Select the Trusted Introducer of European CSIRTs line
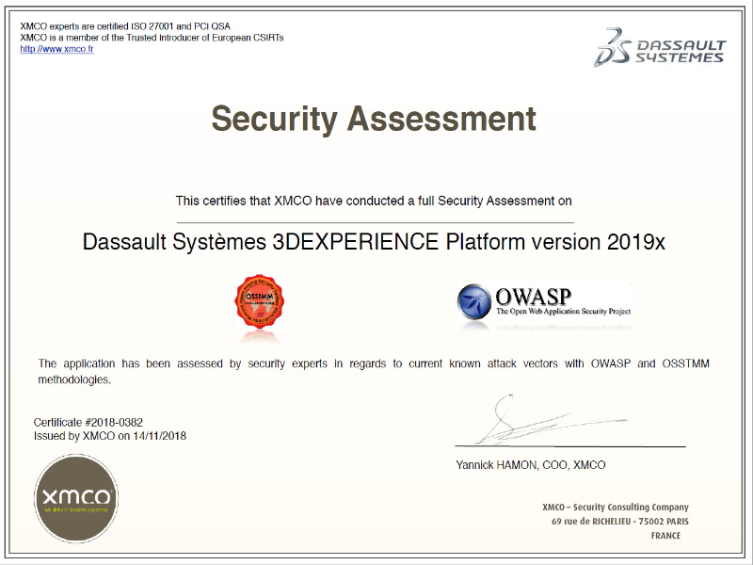 (x=152, y=38)
